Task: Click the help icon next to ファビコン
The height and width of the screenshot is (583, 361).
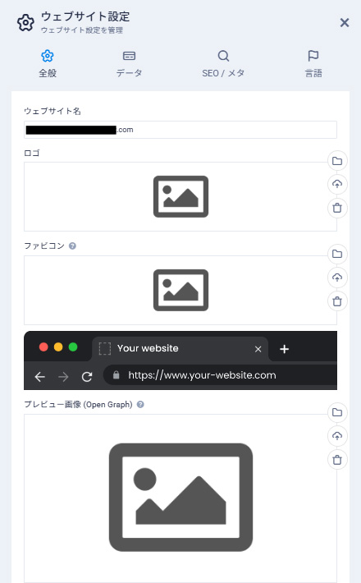Action: [x=73, y=246]
